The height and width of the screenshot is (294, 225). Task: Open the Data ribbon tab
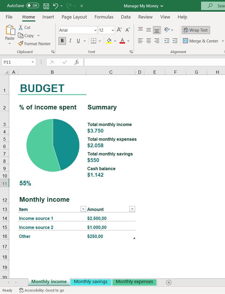[x=126, y=17]
